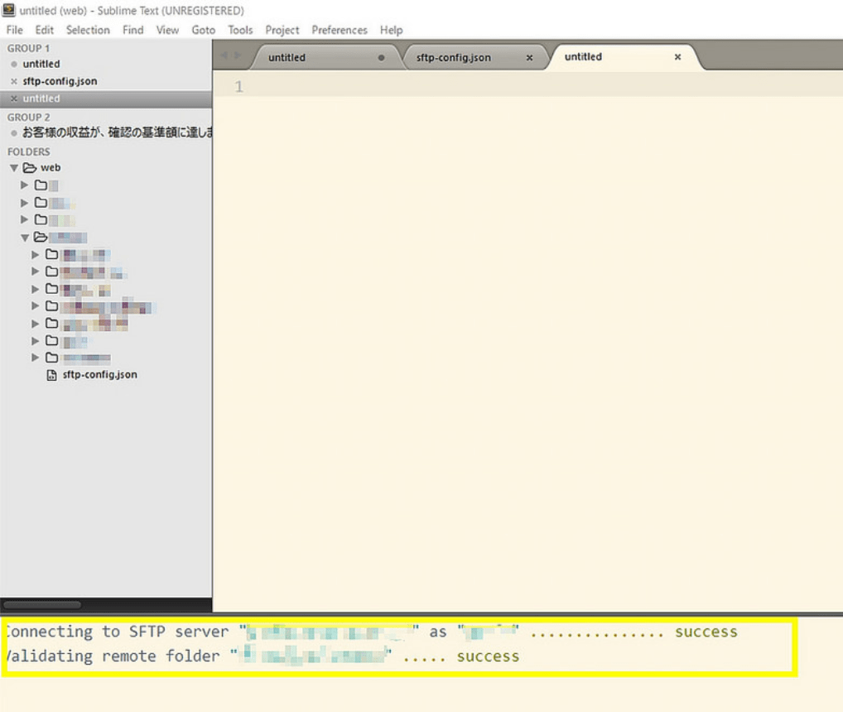843x712 pixels.
Task: Open the Japanese-titled file in Group 2
Action: pos(118,132)
